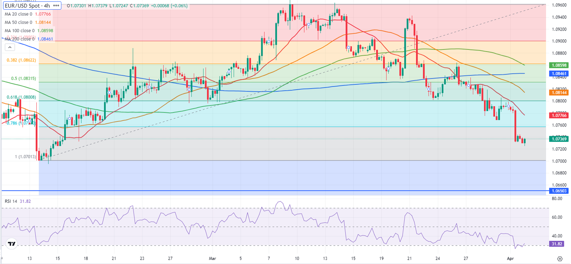The image size is (571, 264).
Task: Click the purple 31.82 RSI value tag
Action: tap(557, 244)
